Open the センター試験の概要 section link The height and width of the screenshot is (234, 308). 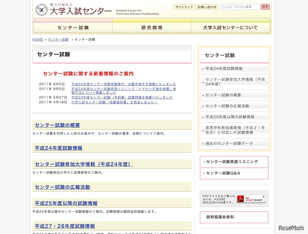(57, 125)
